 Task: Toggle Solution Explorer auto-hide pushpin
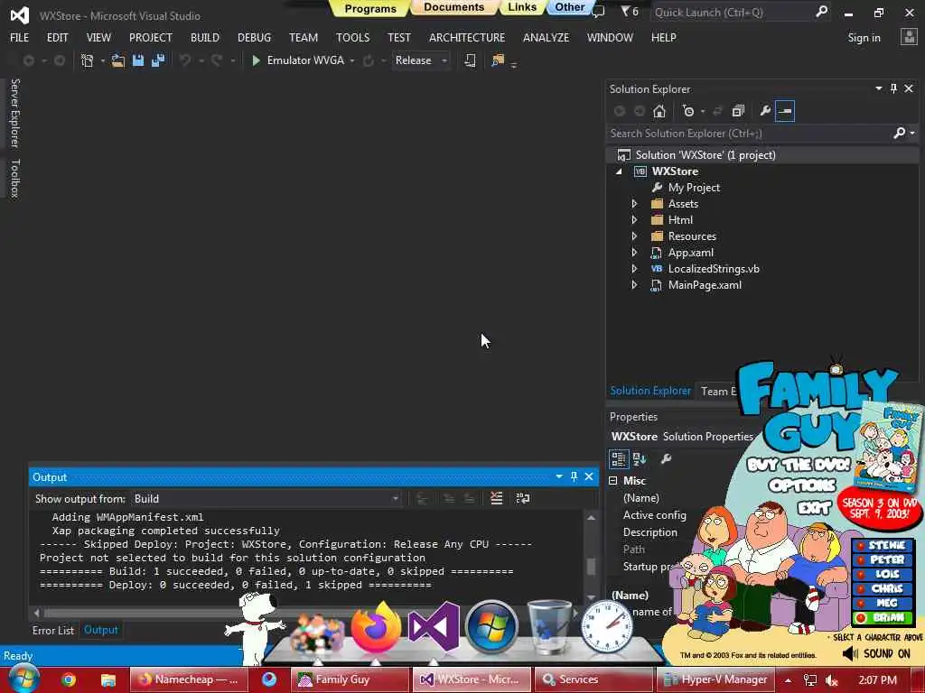tap(893, 88)
